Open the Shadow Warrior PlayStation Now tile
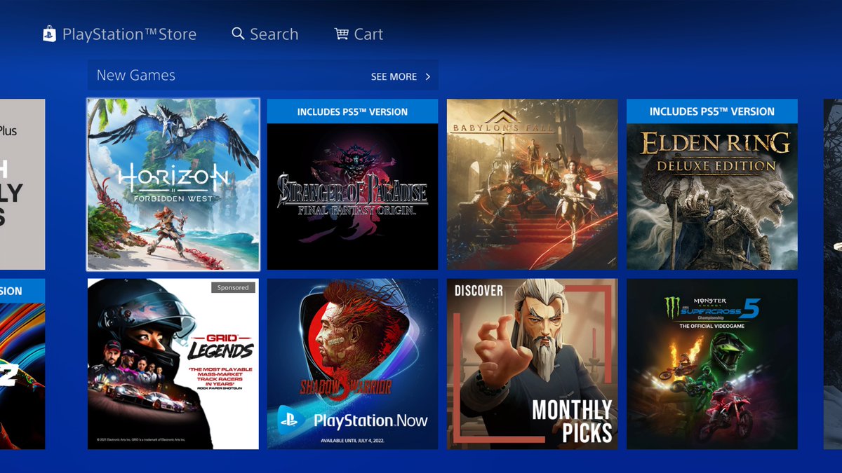 pyautogui.click(x=352, y=364)
